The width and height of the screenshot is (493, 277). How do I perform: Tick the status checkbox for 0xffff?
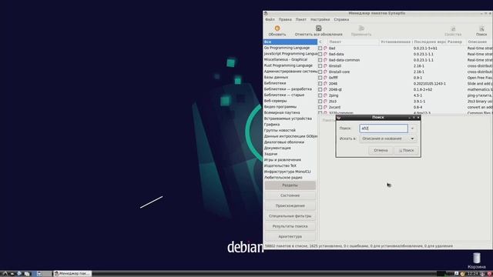pyautogui.click(x=320, y=78)
